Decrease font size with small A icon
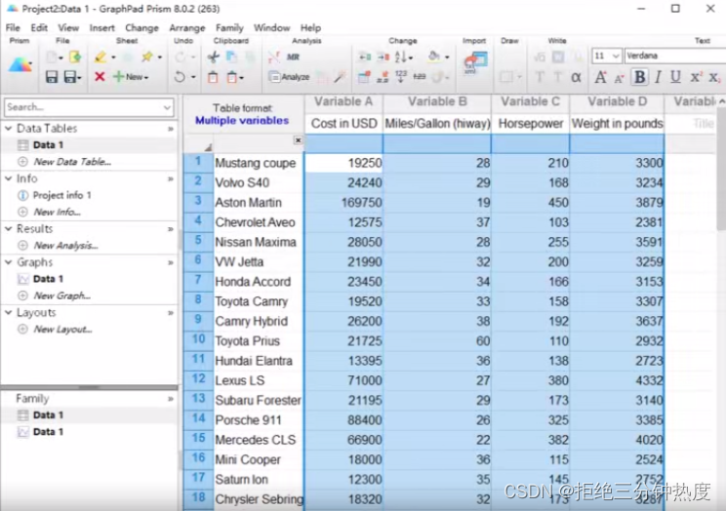Screen dimensions: 726x511 620,78
